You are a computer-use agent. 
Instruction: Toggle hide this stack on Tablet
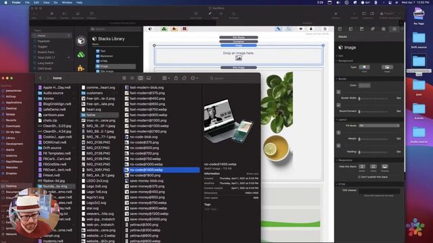coord(373,167)
